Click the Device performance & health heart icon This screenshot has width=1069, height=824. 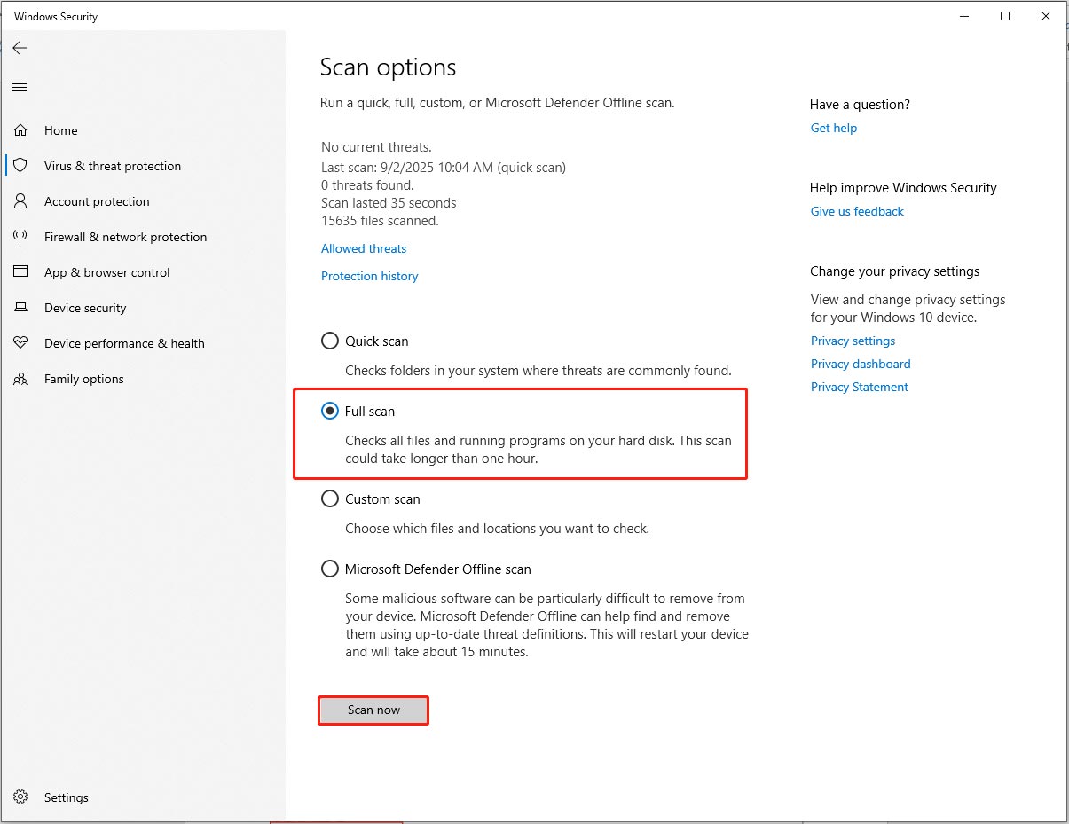[x=20, y=342]
